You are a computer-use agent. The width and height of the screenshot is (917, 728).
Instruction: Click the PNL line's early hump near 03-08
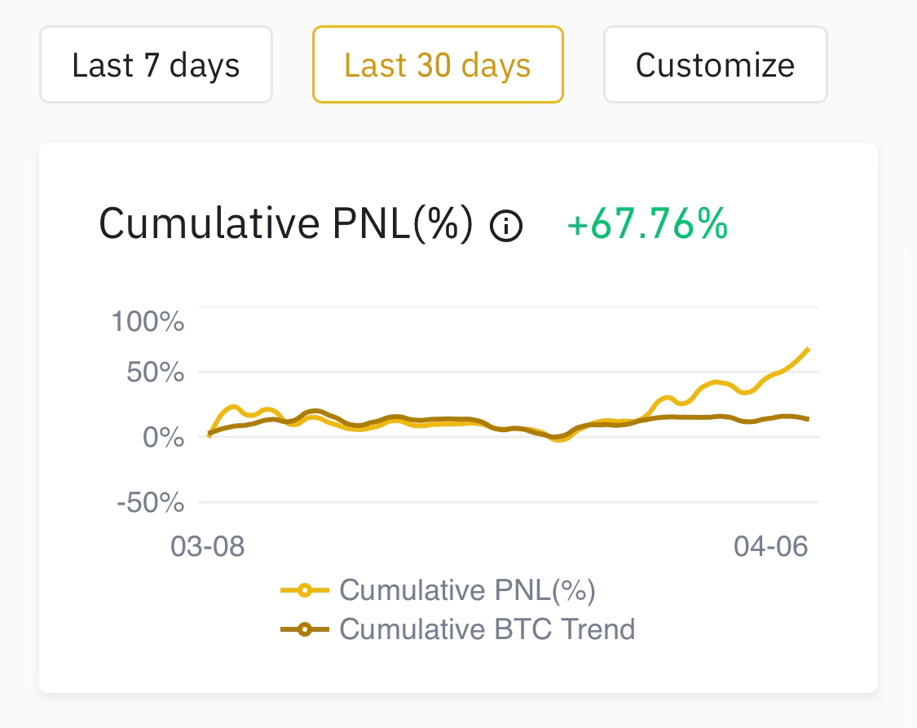tap(233, 407)
